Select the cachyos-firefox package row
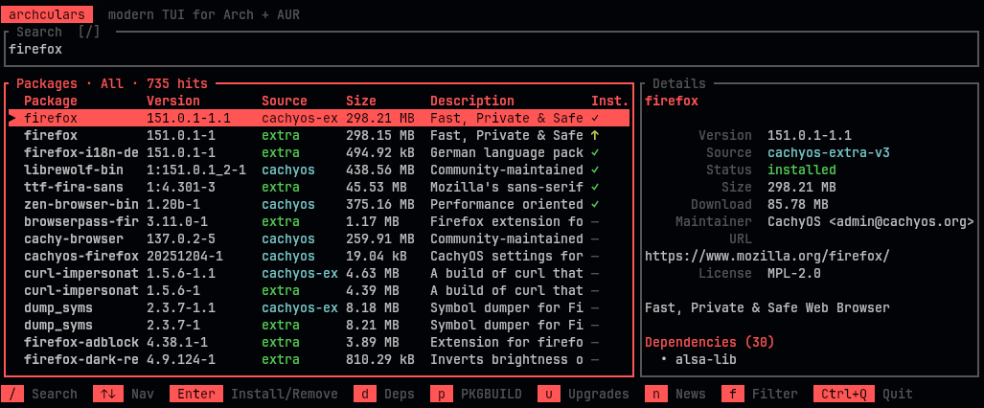This screenshot has height=408, width=984. (319, 256)
